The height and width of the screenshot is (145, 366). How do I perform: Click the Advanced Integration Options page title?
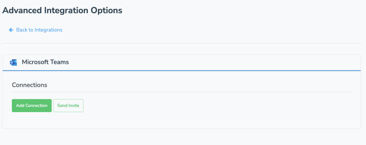coord(62,10)
